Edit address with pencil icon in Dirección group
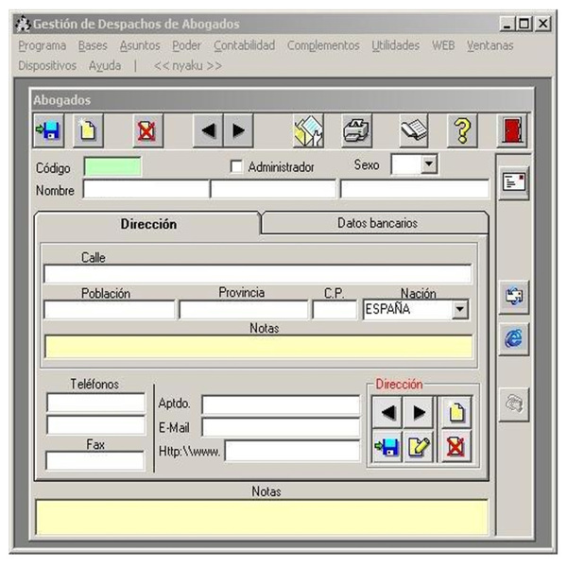The height and width of the screenshot is (567, 567). 419,447
